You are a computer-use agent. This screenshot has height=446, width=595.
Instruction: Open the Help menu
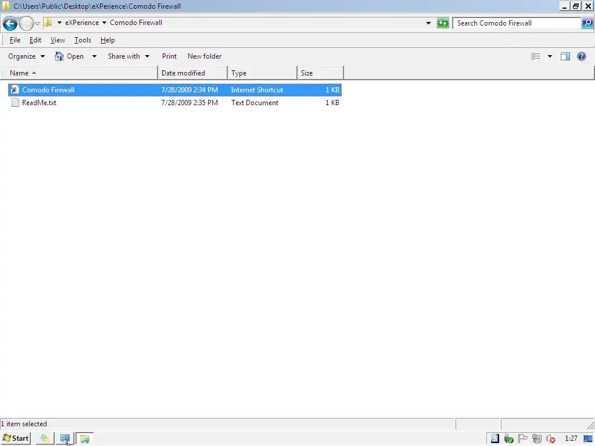point(107,40)
